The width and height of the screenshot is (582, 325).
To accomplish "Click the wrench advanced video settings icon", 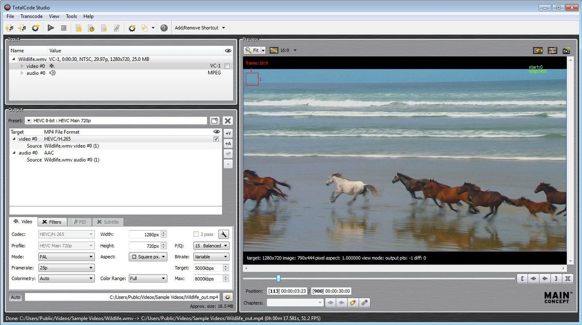I will [x=223, y=234].
